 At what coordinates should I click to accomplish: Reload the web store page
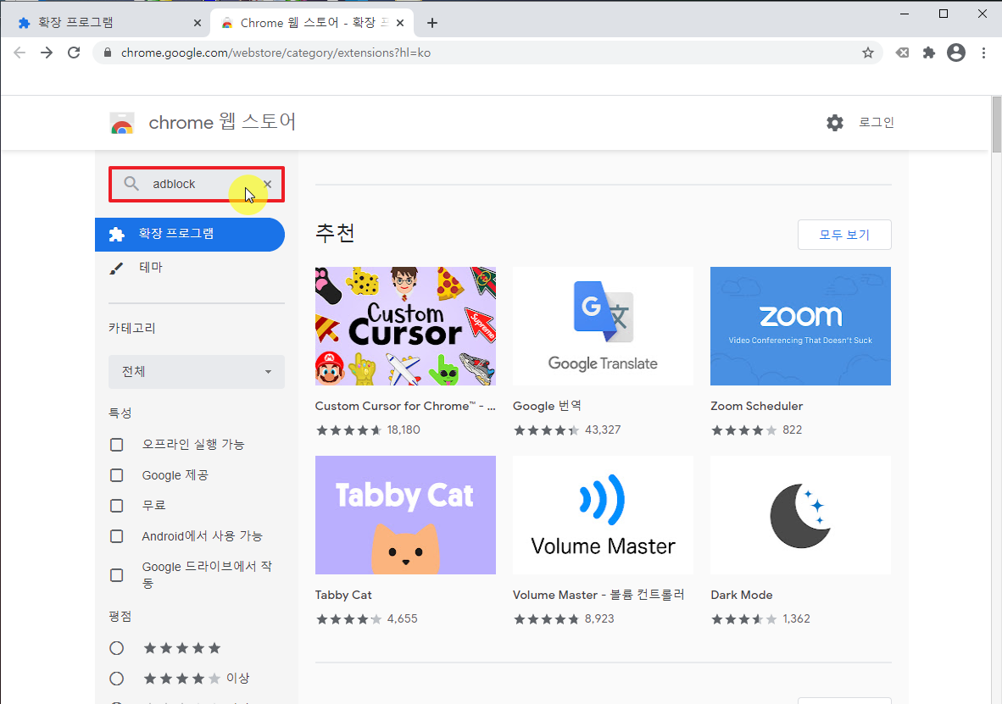click(74, 53)
